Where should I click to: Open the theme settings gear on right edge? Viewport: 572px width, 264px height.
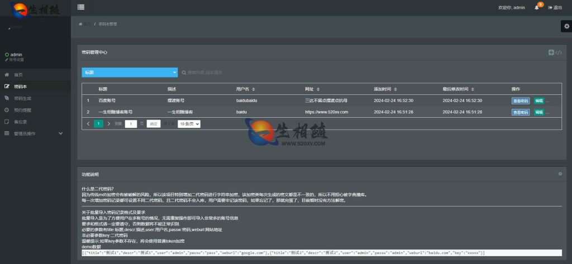click(x=566, y=26)
